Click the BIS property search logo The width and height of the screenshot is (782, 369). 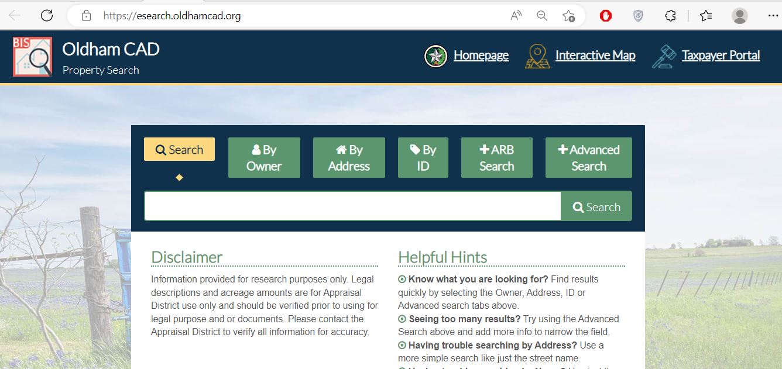pyautogui.click(x=33, y=57)
